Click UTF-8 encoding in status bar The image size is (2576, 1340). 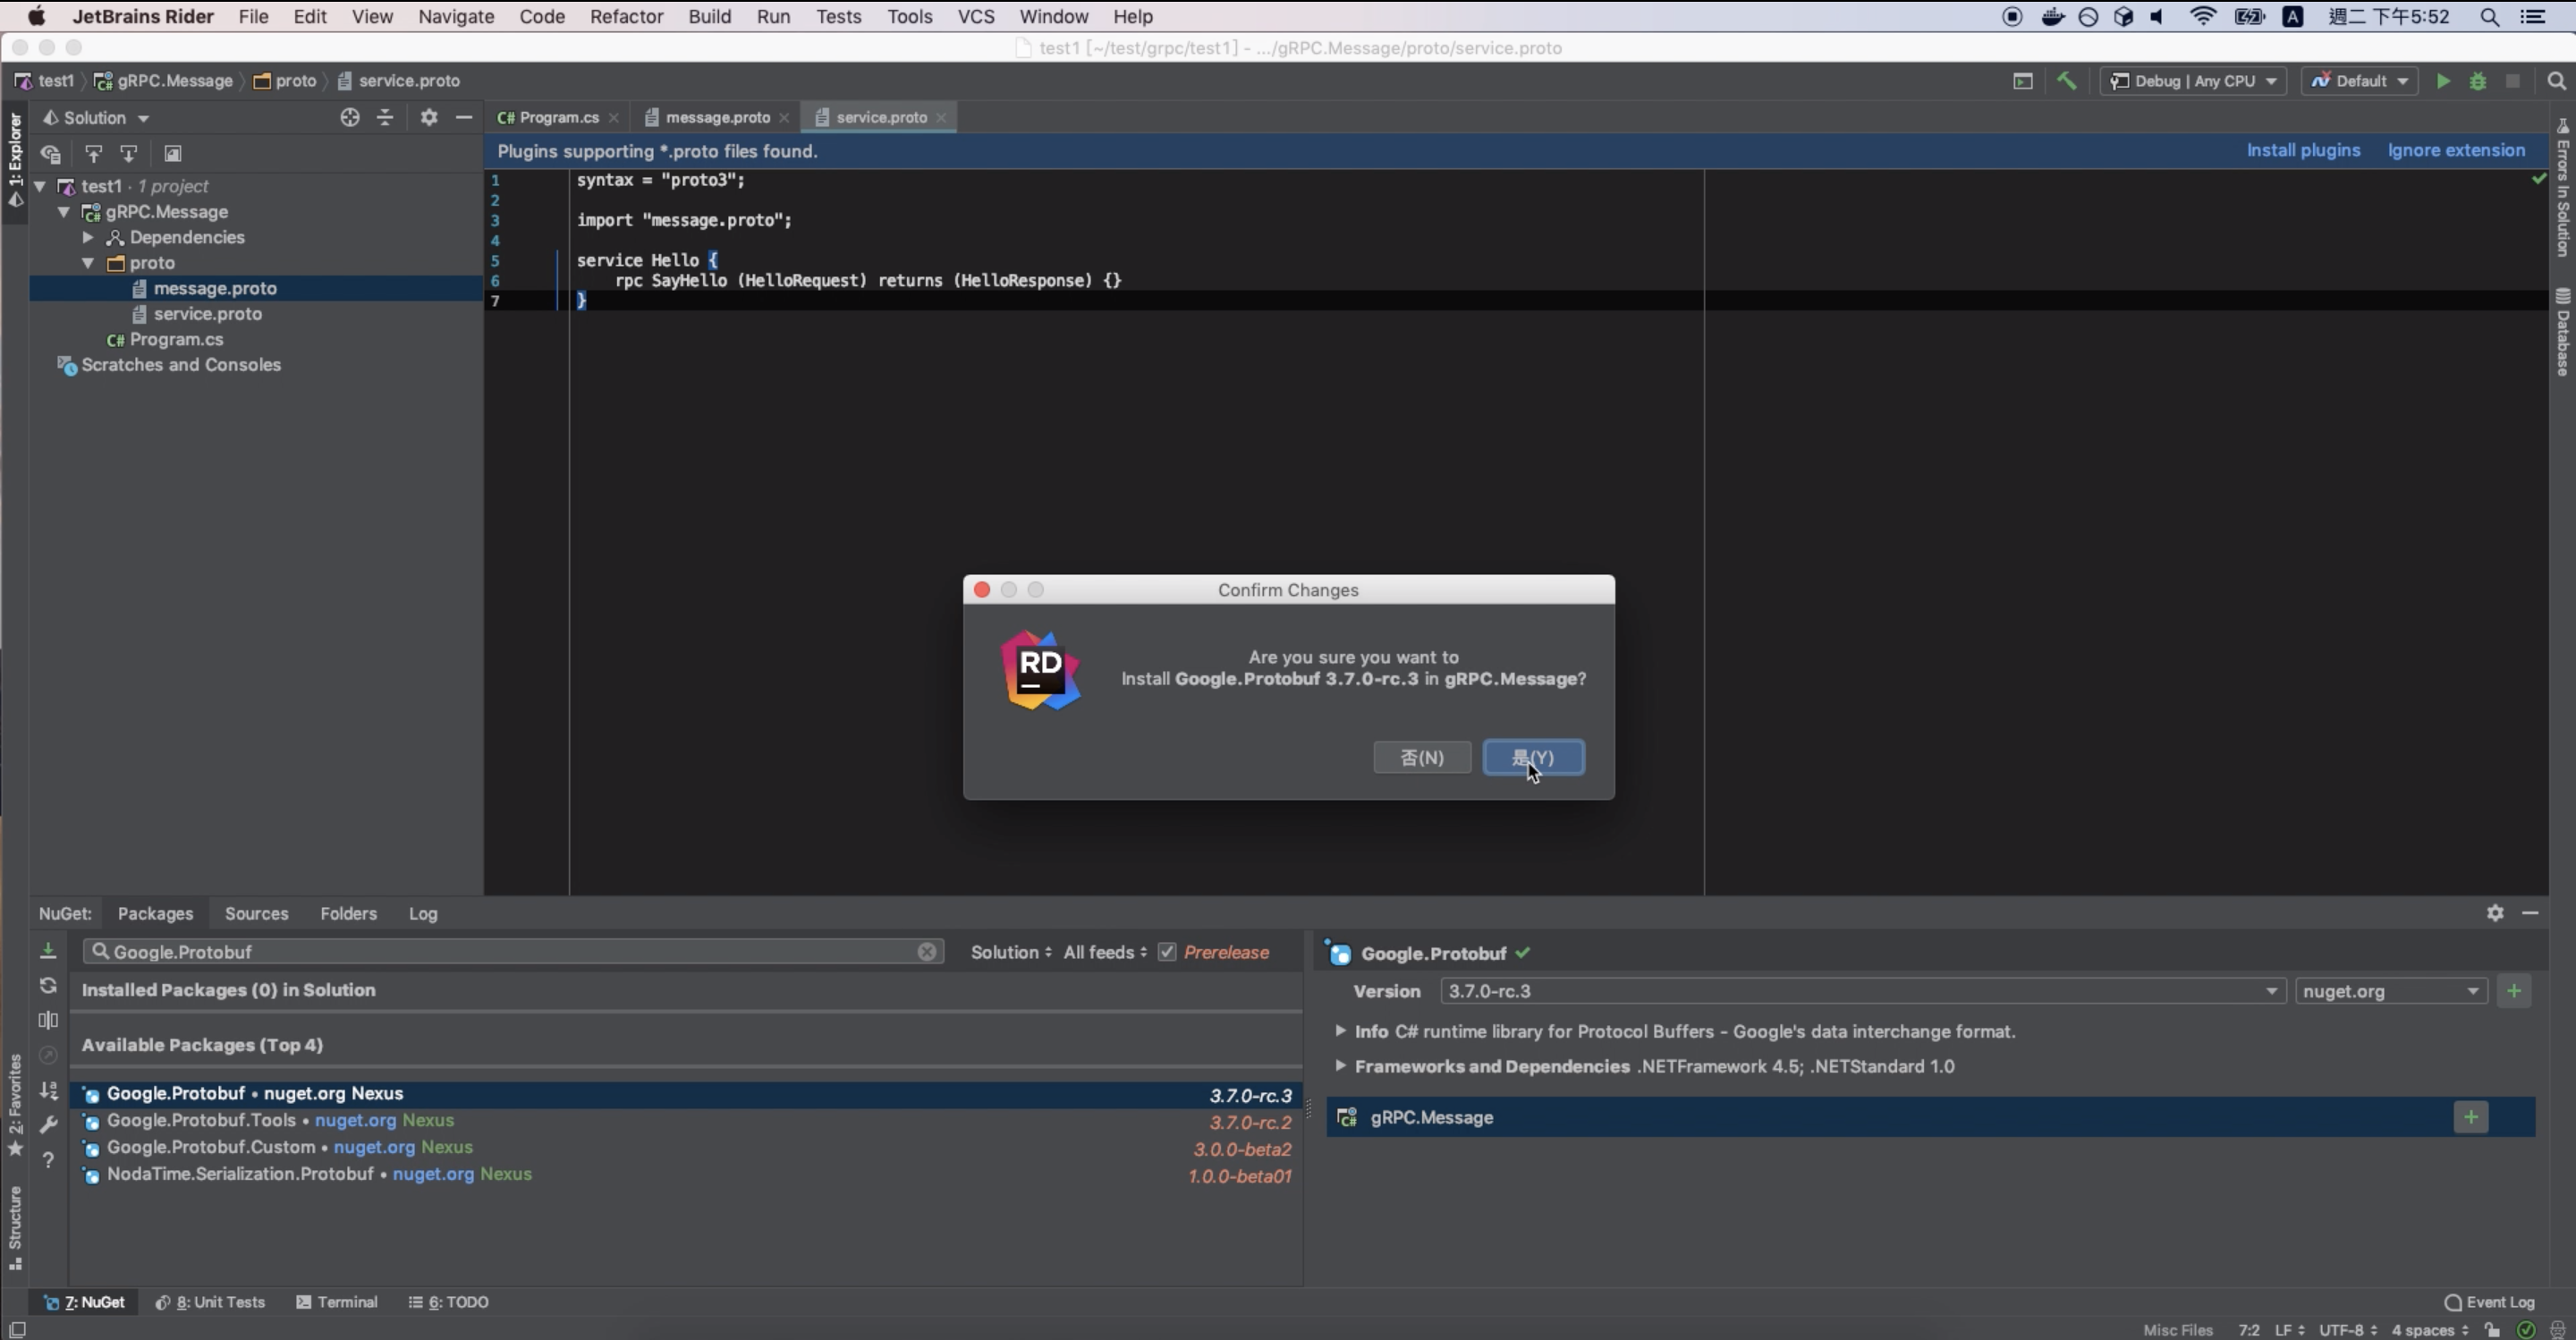click(2347, 1330)
